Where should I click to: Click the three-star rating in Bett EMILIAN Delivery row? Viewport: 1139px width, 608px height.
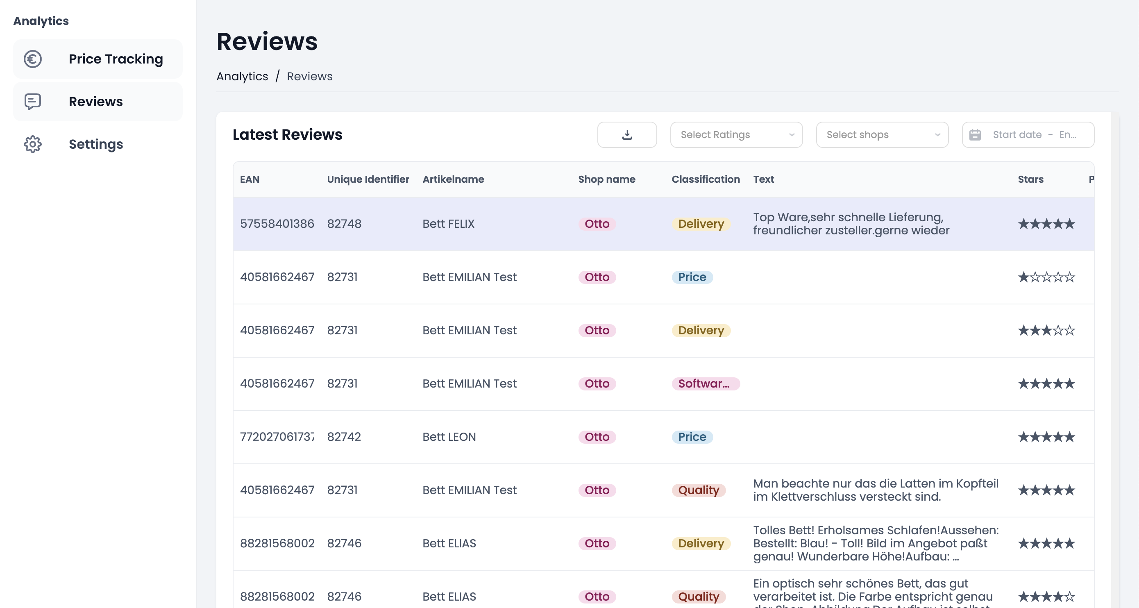click(x=1046, y=330)
